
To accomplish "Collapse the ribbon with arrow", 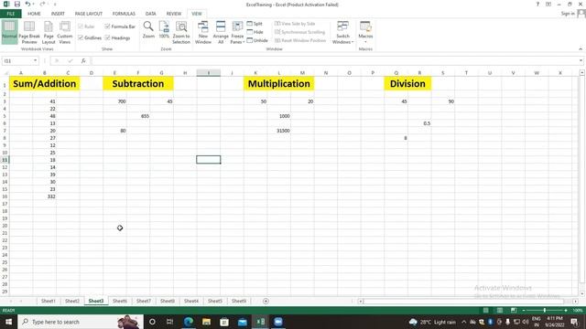I will point(581,48).
